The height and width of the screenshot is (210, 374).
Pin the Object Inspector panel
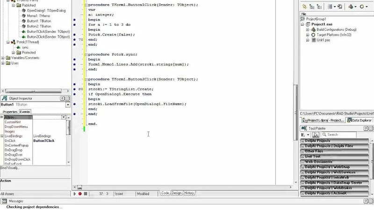[62, 98]
